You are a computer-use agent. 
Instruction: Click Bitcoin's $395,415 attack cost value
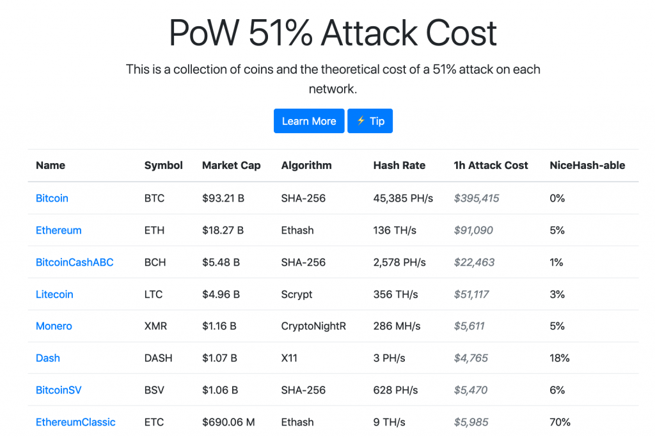[x=477, y=198]
